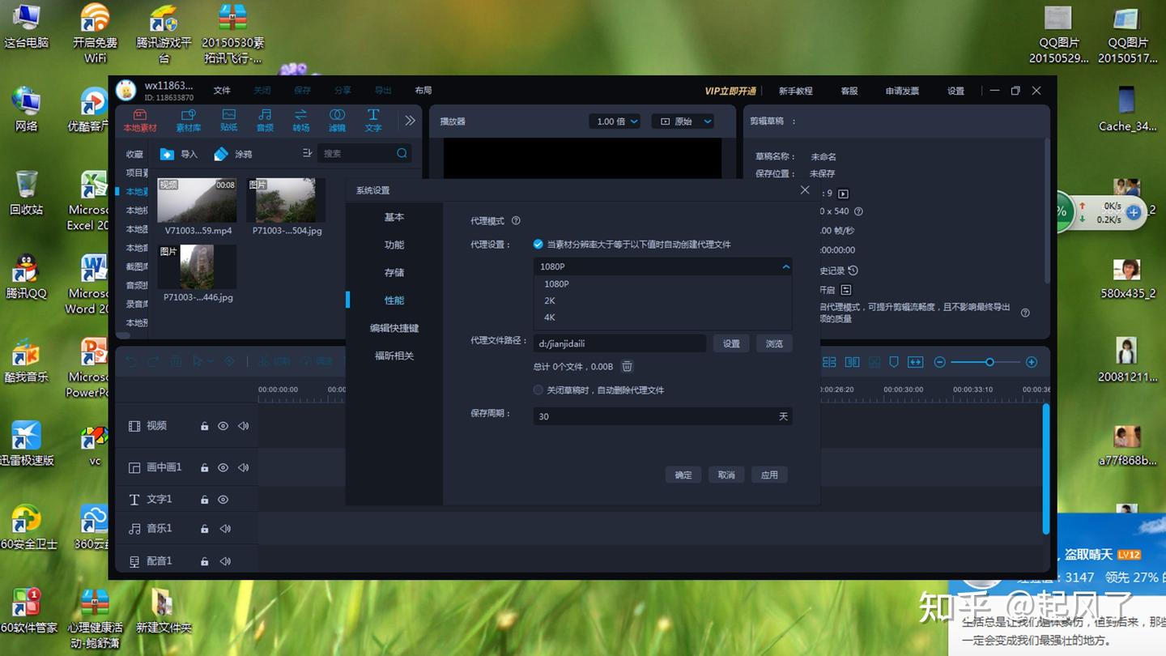Mute the 配音1 track
This screenshot has width=1166, height=656.
tap(225, 561)
